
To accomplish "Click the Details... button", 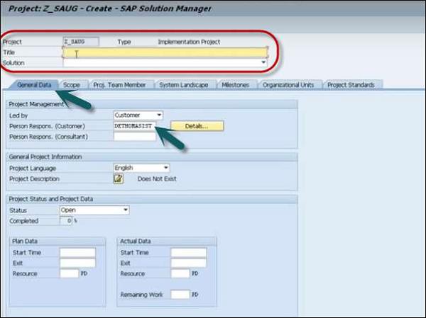I will 197,126.
